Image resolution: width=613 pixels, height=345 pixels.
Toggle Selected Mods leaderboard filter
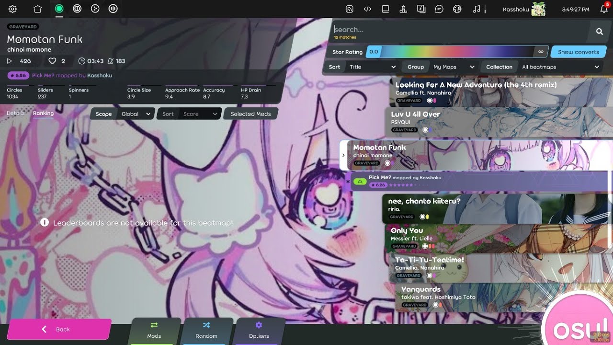250,114
